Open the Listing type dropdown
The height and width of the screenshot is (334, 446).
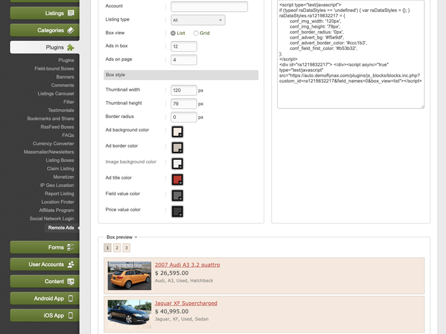pos(198,20)
